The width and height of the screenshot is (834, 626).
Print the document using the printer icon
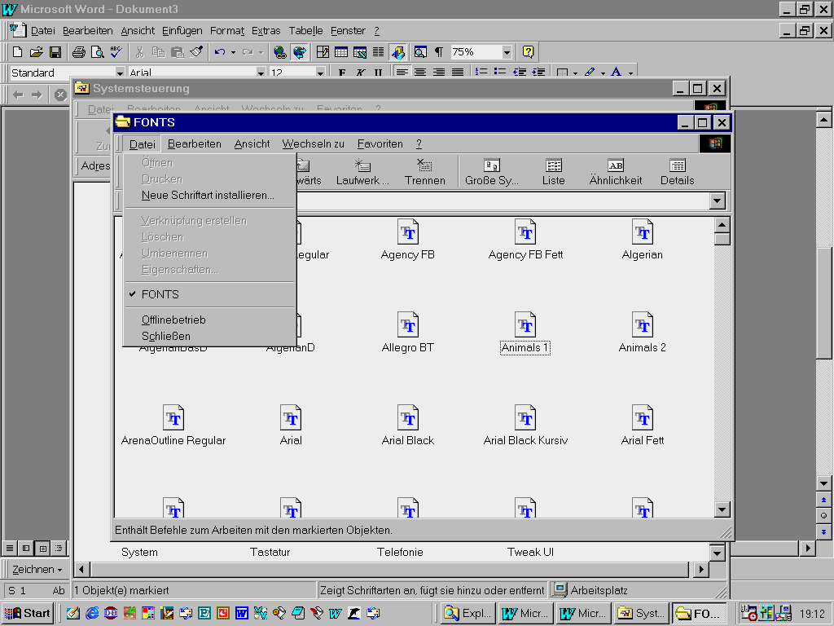point(79,52)
